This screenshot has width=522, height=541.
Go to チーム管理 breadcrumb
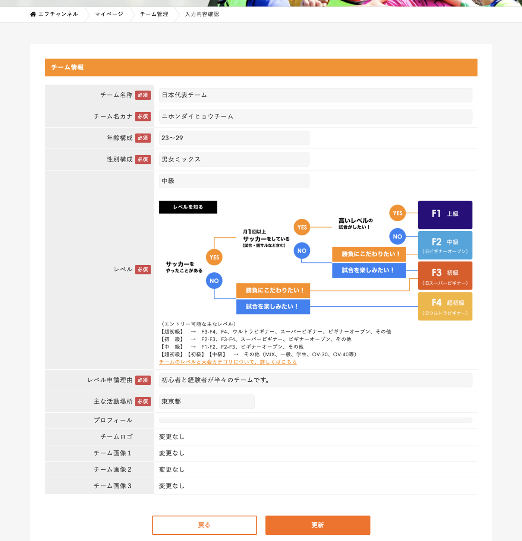pos(154,14)
